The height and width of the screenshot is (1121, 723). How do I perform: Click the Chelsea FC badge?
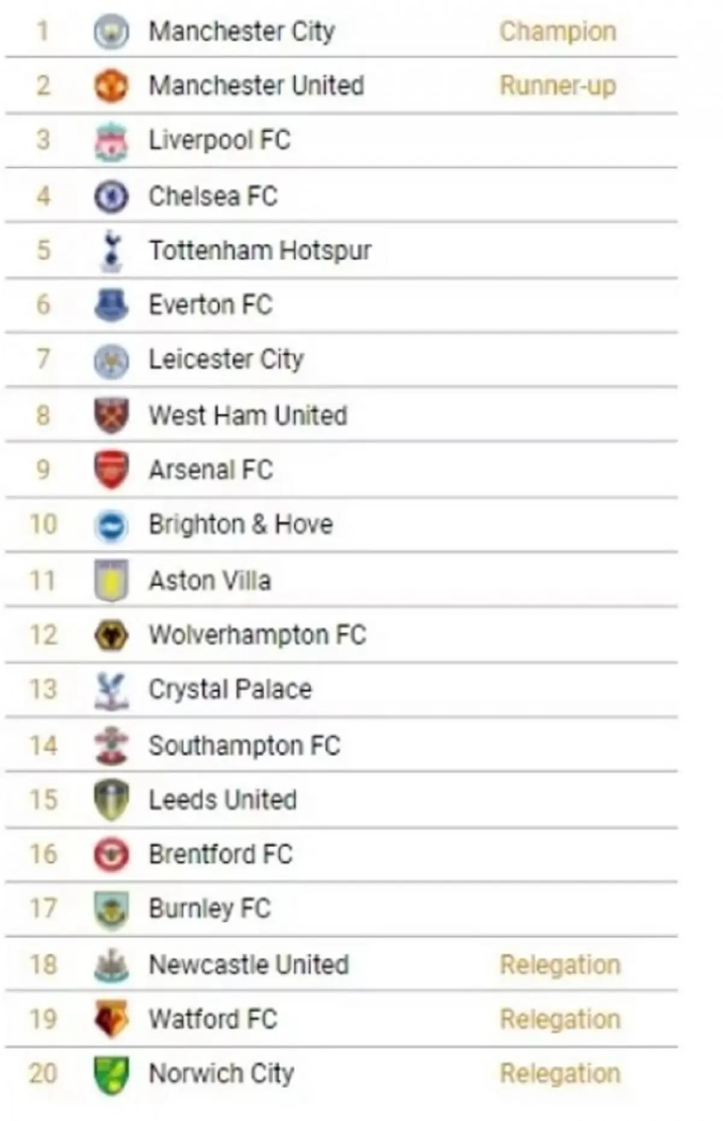111,196
